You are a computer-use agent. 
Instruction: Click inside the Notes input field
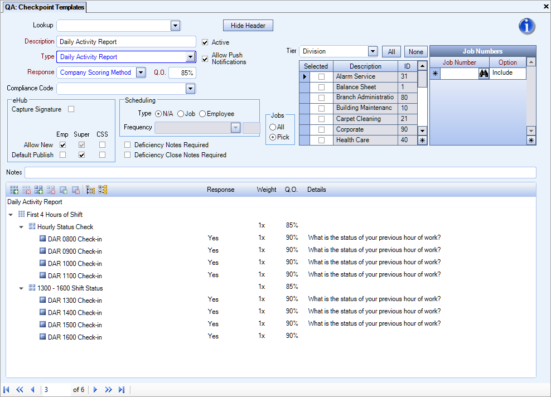coord(279,172)
